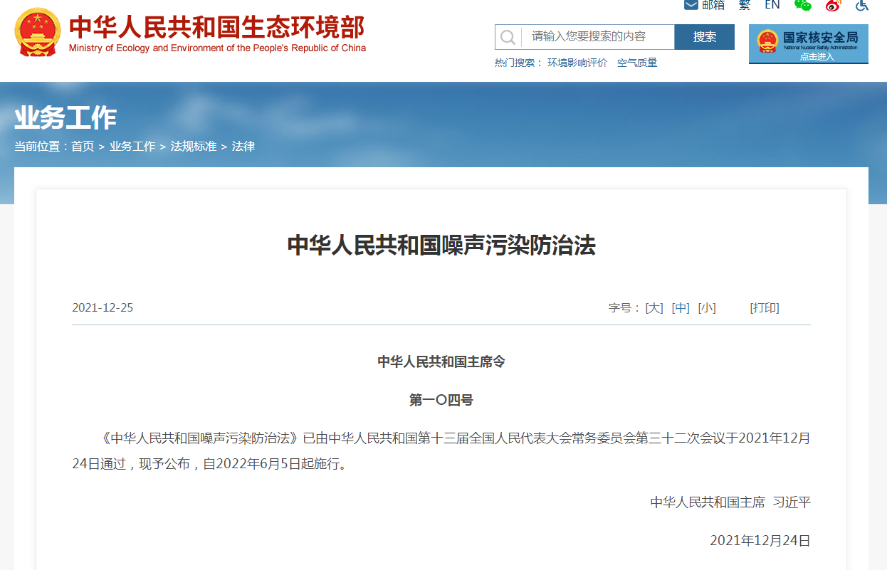The width and height of the screenshot is (887, 570).
Task: Click the national emblem logo
Action: point(38,33)
